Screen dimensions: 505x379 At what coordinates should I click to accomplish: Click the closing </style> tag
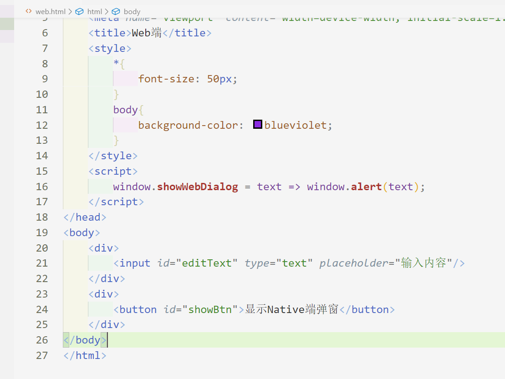(113, 156)
